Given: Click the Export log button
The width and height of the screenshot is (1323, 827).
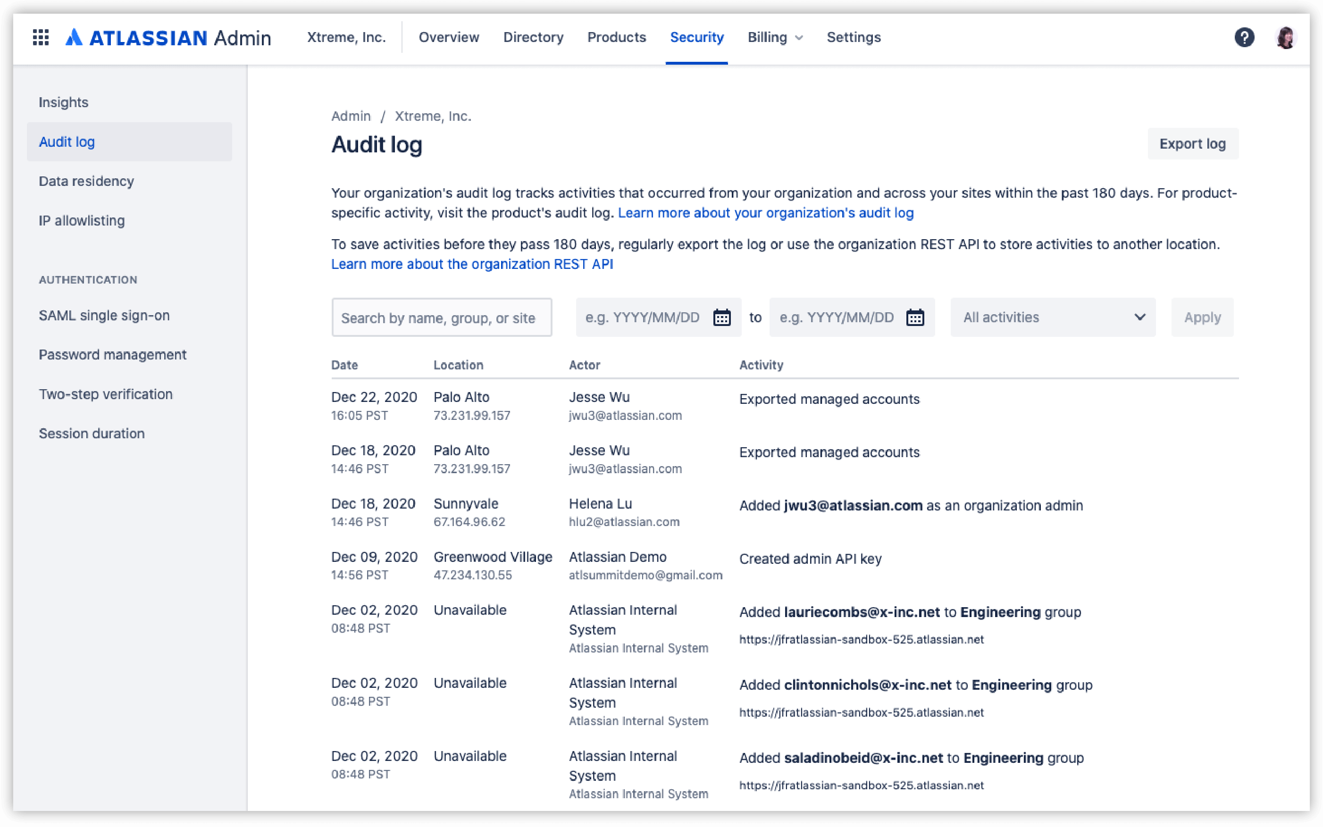Looking at the screenshot, I should pyautogui.click(x=1192, y=144).
